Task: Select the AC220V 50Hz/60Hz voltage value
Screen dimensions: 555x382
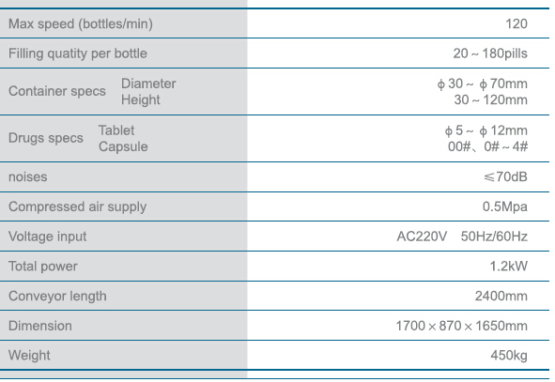Action: [x=462, y=237]
